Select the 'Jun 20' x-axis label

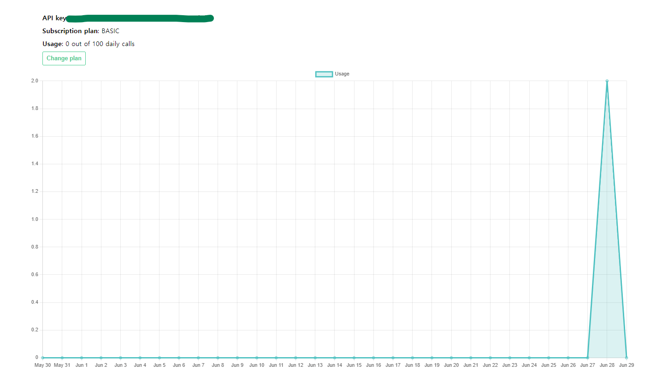[451, 365]
